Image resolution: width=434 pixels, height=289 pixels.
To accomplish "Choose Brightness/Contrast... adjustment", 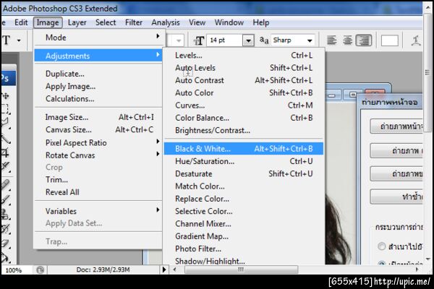I will 244,130.
